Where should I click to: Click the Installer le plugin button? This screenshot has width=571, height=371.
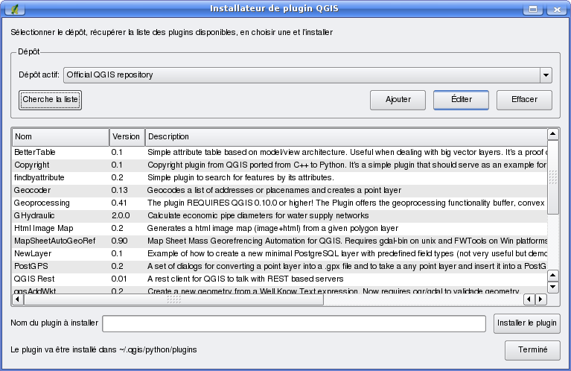(x=526, y=323)
